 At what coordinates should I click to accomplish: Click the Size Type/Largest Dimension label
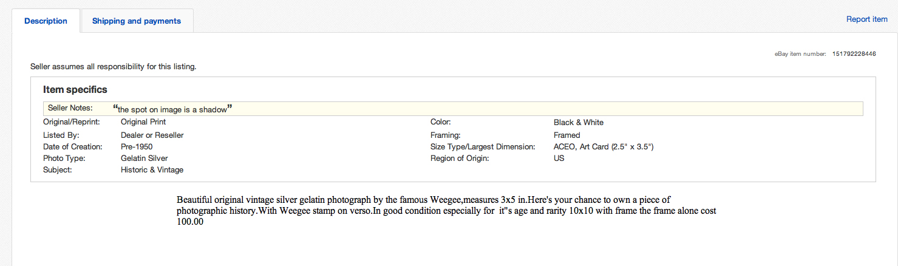(482, 147)
